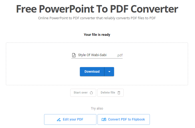The height and width of the screenshot is (128, 195).
Task: Select the Start over text button
Action: coord(81,93)
